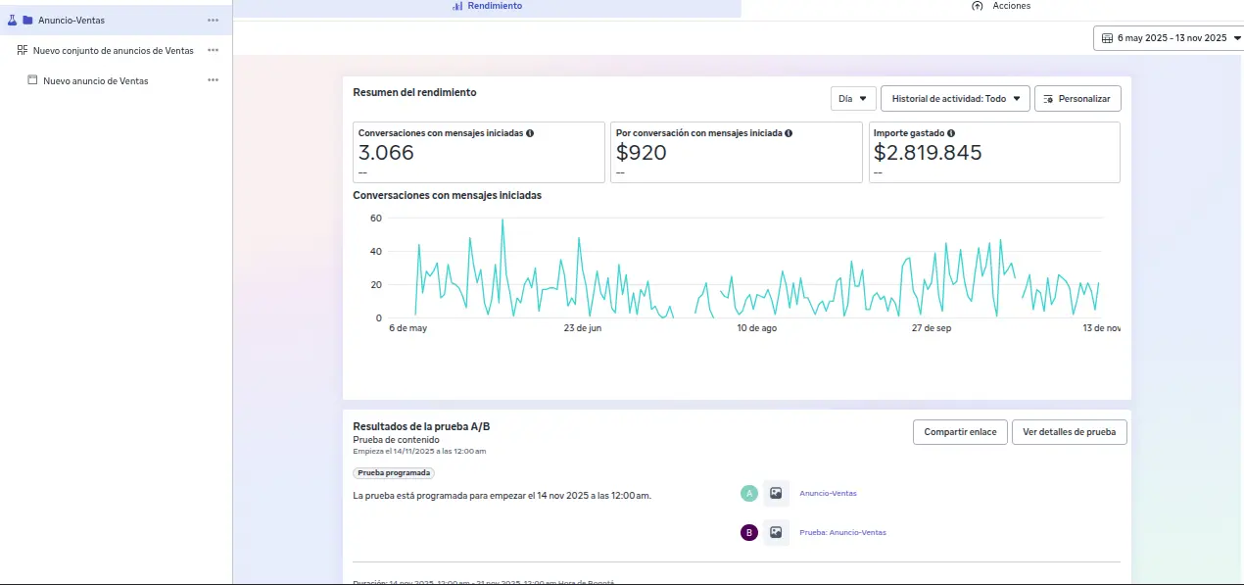Open the date range picker showing 6 may 2025
This screenshot has width=1244, height=585.
click(1169, 37)
